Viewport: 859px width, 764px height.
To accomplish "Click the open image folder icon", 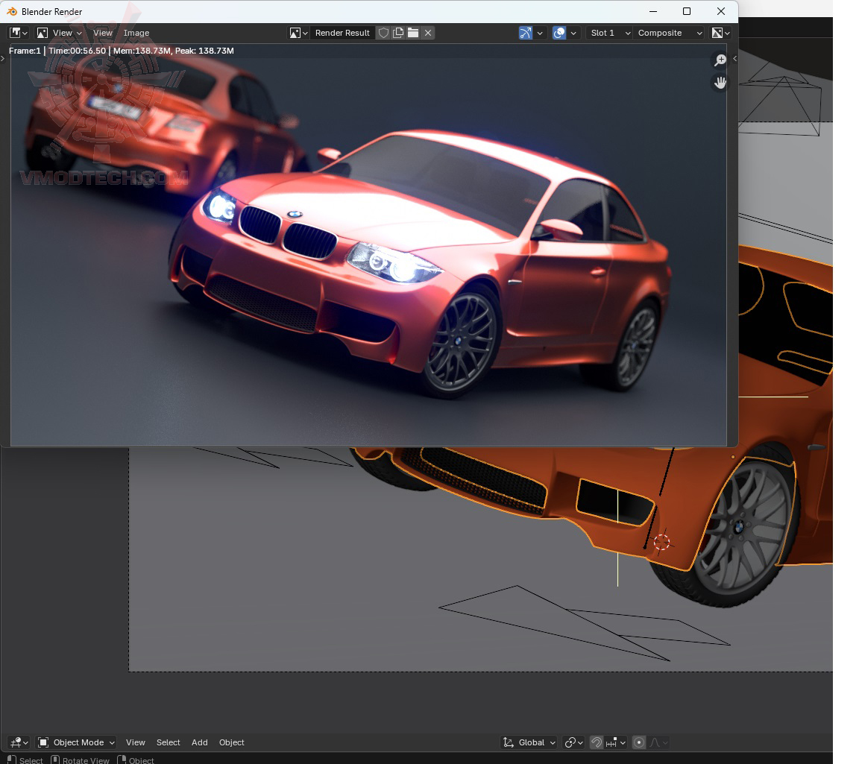I will coord(413,33).
